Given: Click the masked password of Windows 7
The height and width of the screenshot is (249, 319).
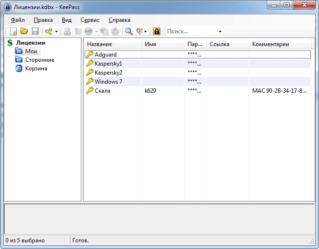Looking at the screenshot, I should click(194, 81).
